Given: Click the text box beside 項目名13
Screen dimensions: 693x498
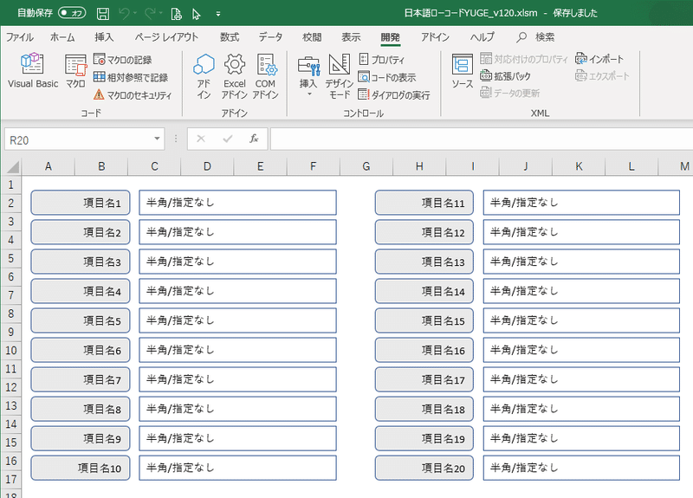Looking at the screenshot, I should click(581, 262).
